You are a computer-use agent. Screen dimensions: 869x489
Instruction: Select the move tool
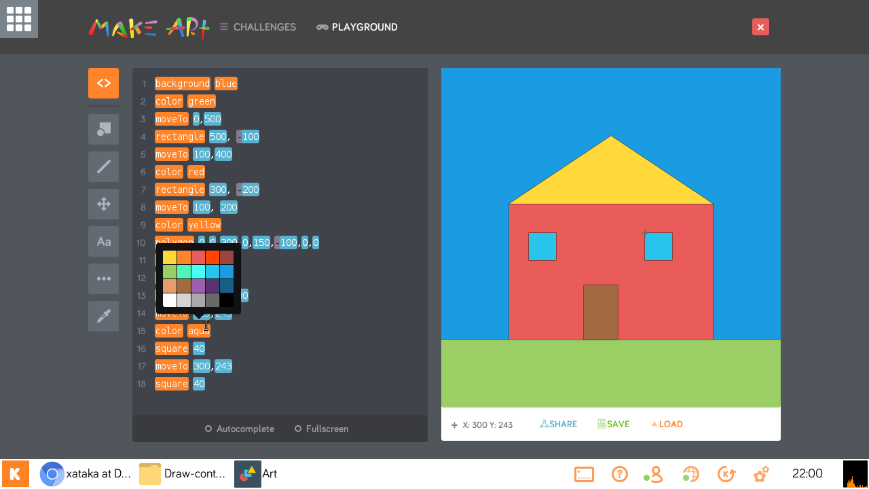[x=103, y=204]
